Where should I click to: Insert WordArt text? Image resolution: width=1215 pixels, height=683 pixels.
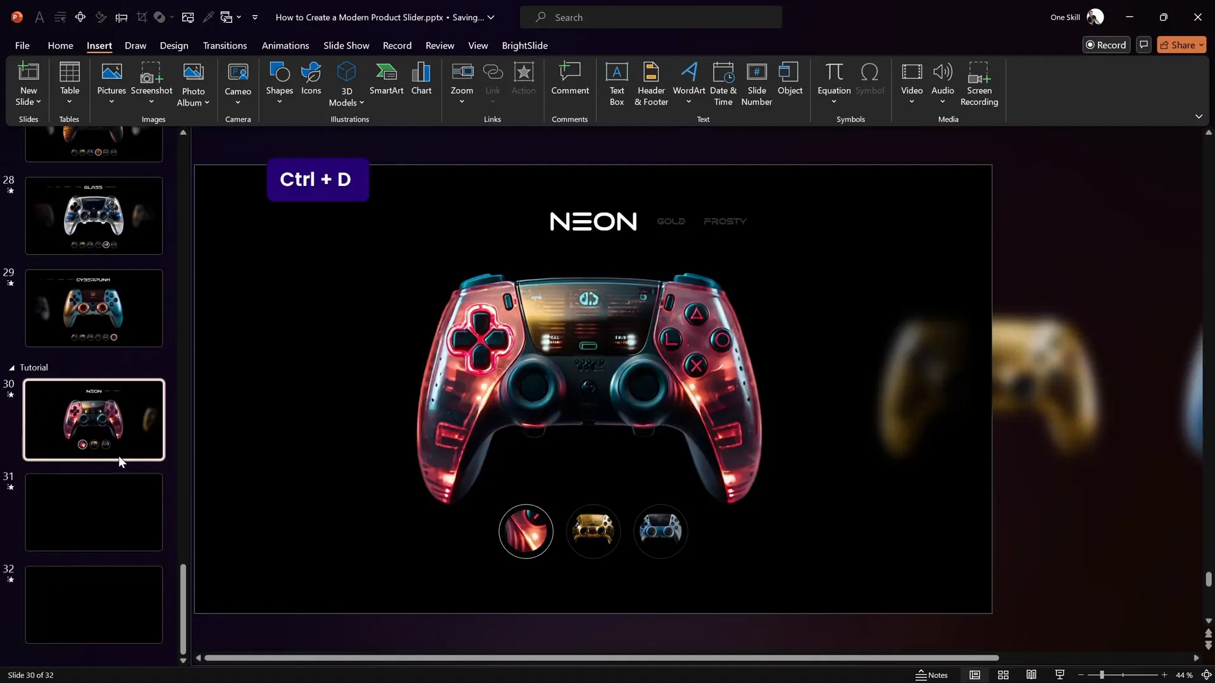(689, 83)
